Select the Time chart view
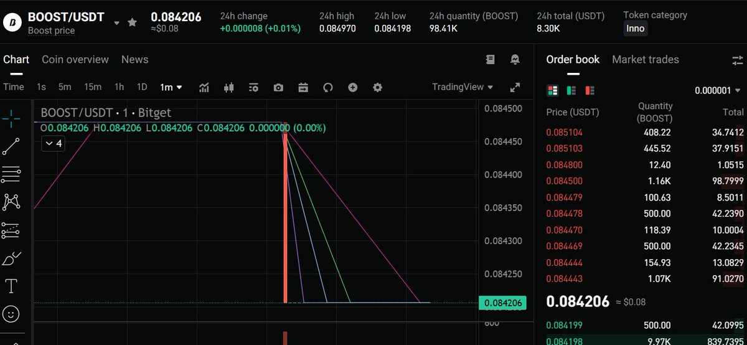This screenshot has height=345, width=747. pos(14,87)
